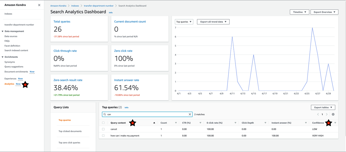Screen dimensions: 346x152
Task: Check 'how can i make my payment' row
Action: 103,136
